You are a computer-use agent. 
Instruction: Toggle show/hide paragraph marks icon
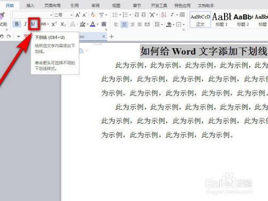[173, 14]
